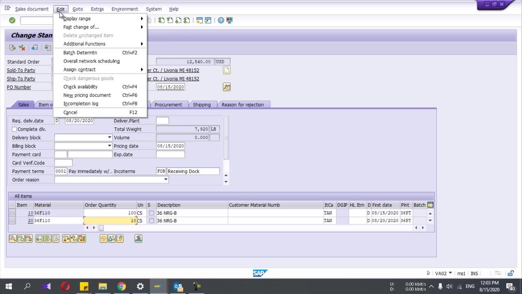The image size is (522, 294).
Task: Click the Insert Item row icon
Action: click(21, 238)
